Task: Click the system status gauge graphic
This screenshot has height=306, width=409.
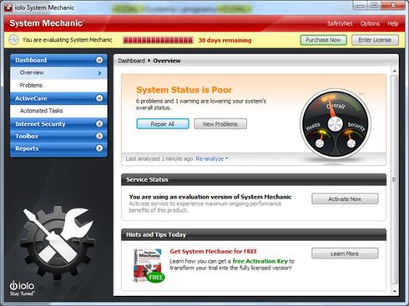Action: (x=336, y=124)
